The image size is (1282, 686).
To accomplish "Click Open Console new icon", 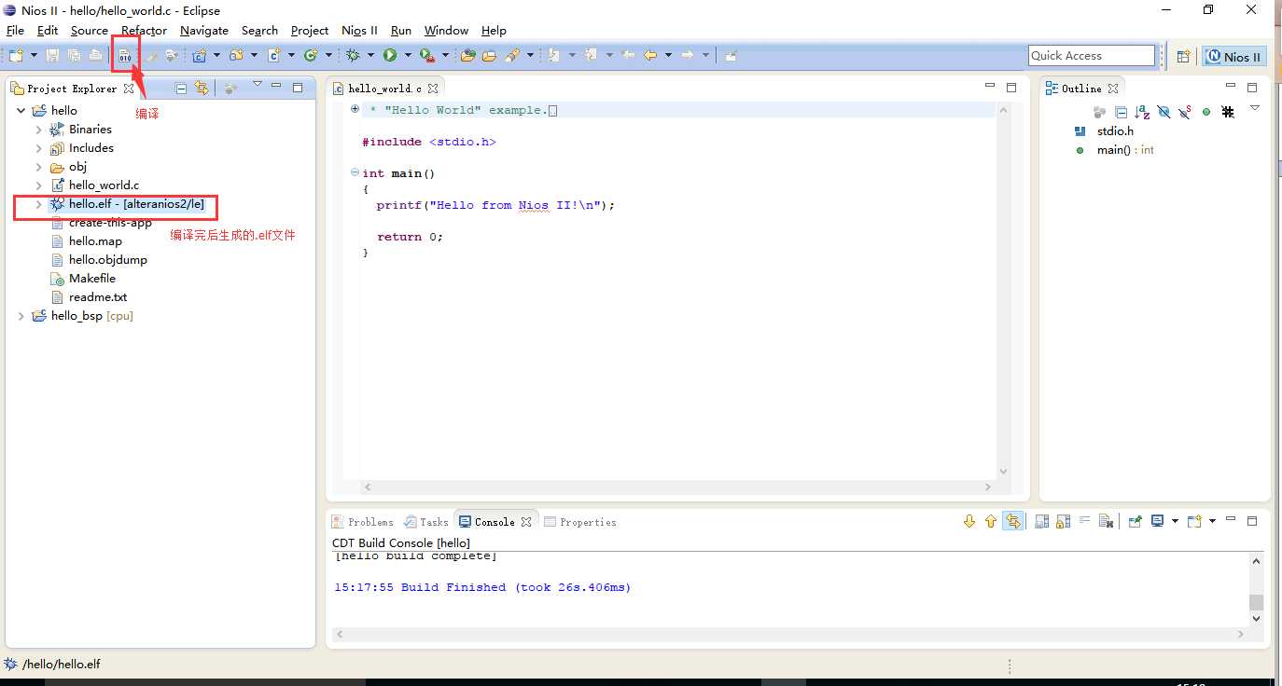I will tap(1194, 521).
